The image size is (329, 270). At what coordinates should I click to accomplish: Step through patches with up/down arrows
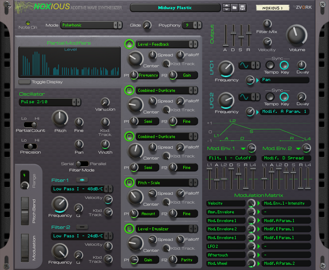(226, 8)
